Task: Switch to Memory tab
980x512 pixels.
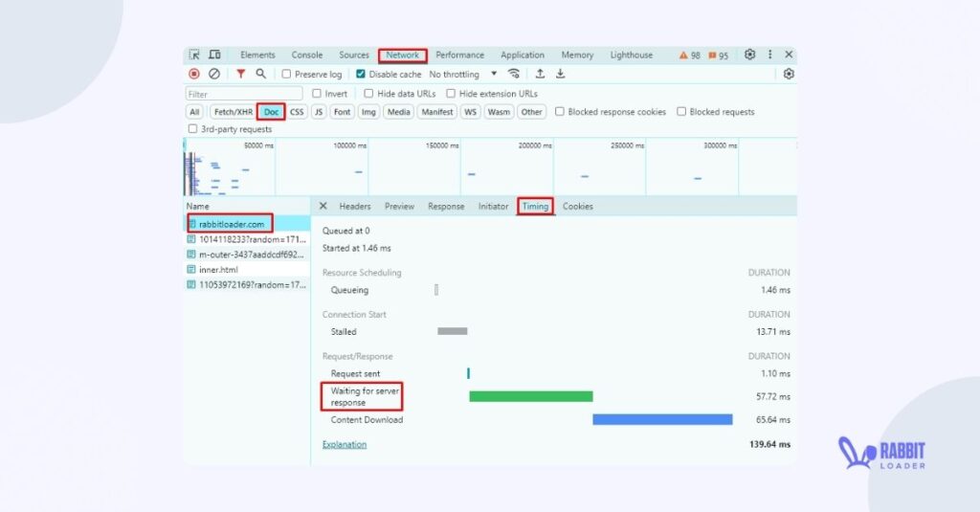Action: tap(577, 55)
